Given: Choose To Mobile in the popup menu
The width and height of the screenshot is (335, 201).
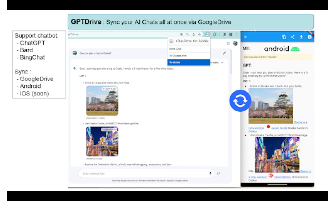Looking at the screenshot, I should [x=189, y=62].
